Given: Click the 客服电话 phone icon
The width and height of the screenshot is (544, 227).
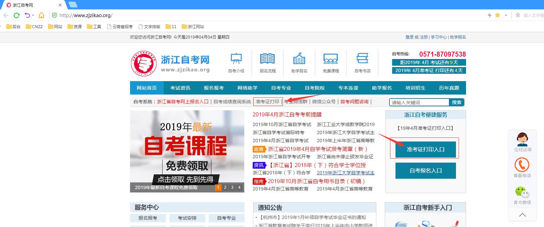Looking at the screenshot, I should 522,165.
